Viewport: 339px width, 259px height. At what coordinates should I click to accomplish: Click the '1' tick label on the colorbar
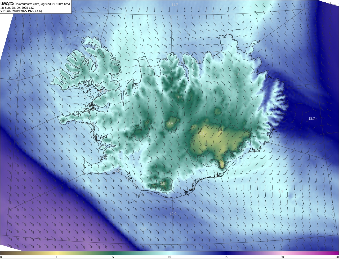(x=57, y=257)
